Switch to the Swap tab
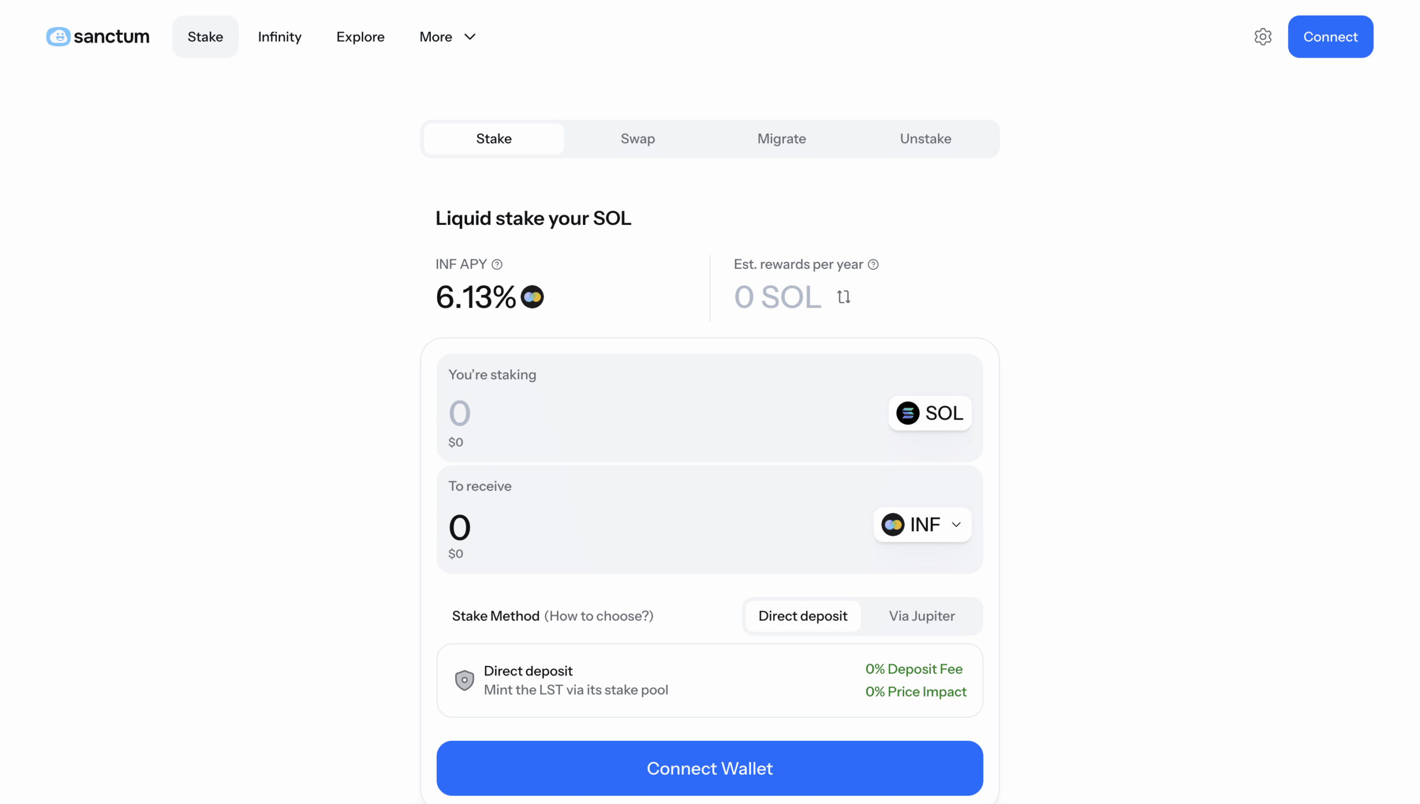The width and height of the screenshot is (1420, 804). 637,139
